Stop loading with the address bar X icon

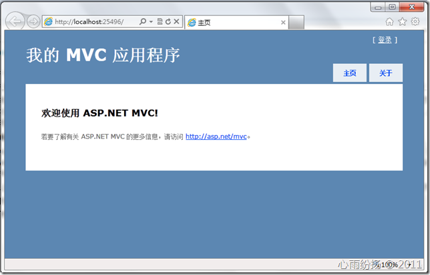pyautogui.click(x=176, y=22)
